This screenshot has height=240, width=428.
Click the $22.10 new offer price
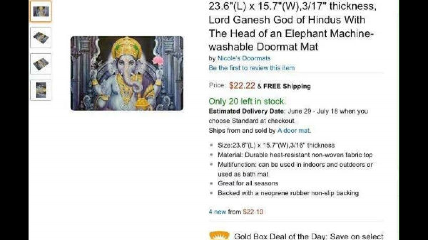pyautogui.click(x=253, y=212)
